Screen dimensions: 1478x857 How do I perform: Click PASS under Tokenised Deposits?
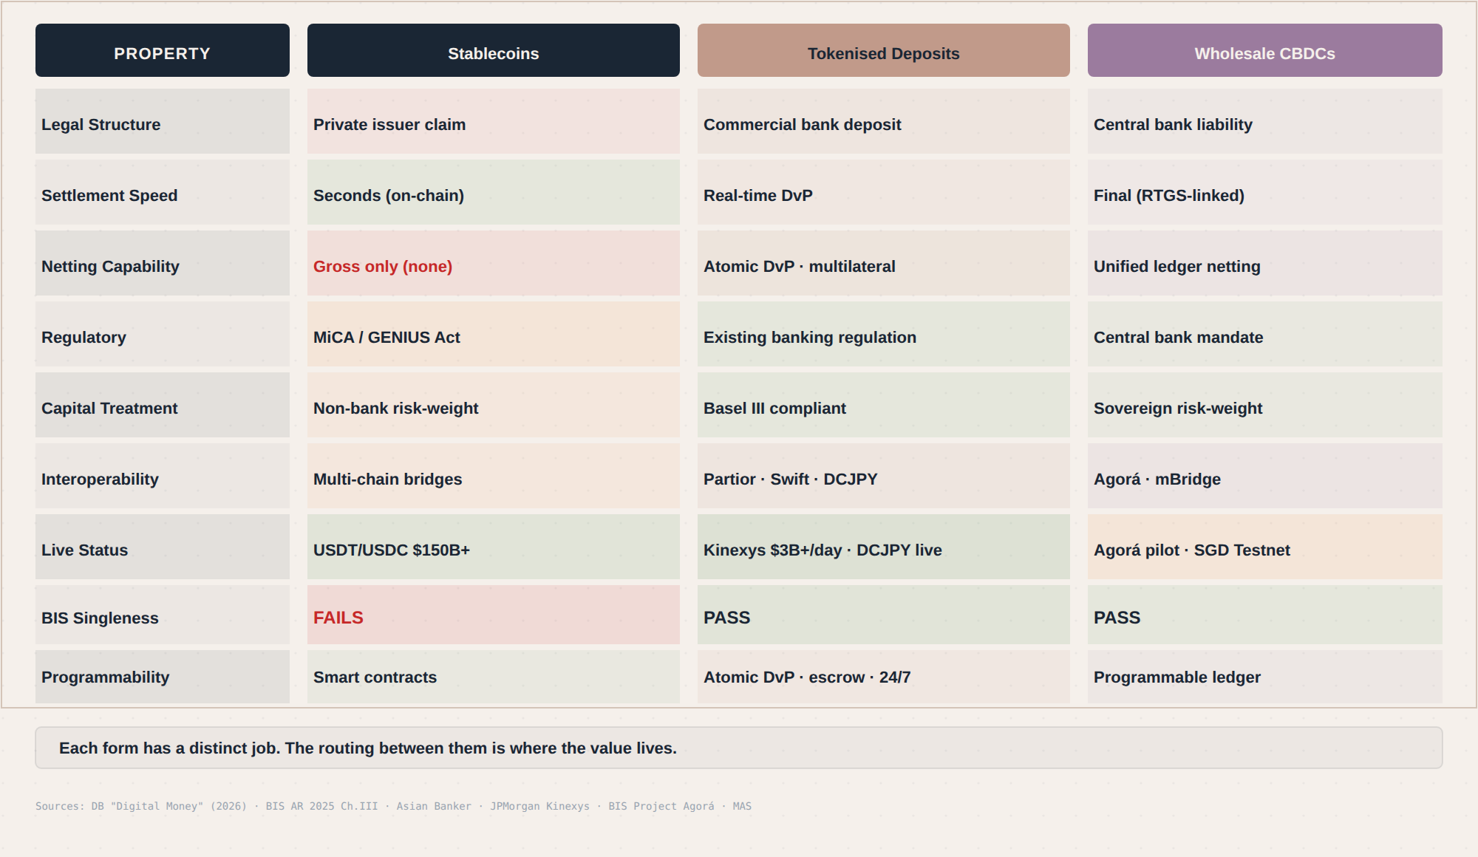(884, 615)
